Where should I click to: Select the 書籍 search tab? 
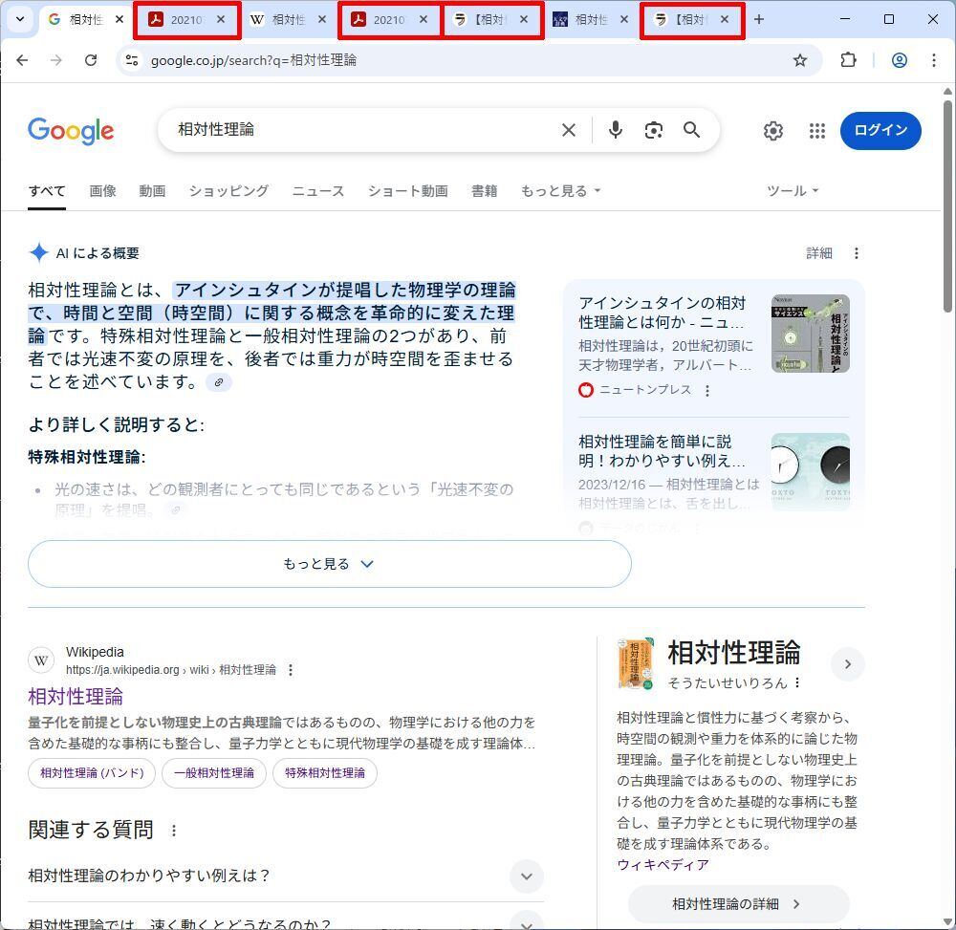point(484,191)
